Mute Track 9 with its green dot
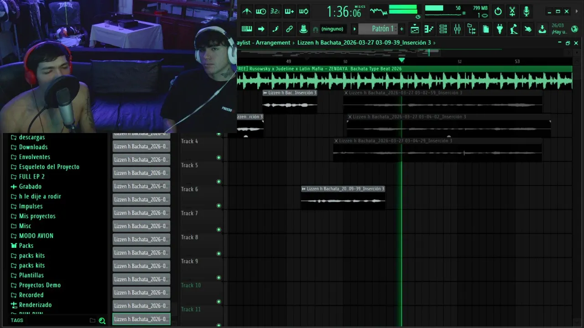584x328 pixels. 219,277
